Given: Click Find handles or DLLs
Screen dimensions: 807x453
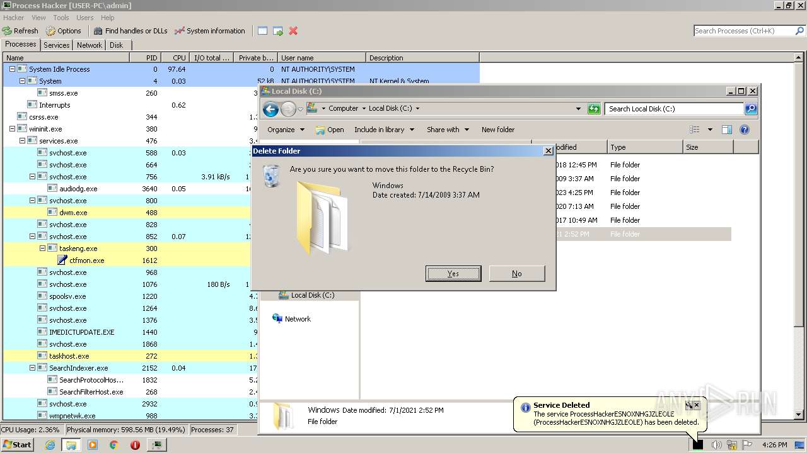Looking at the screenshot, I should [131, 31].
